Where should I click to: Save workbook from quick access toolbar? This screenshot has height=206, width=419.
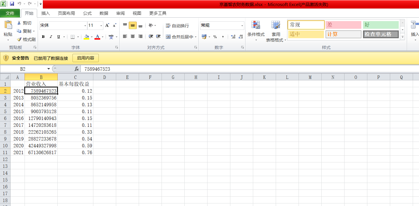coord(12,4)
